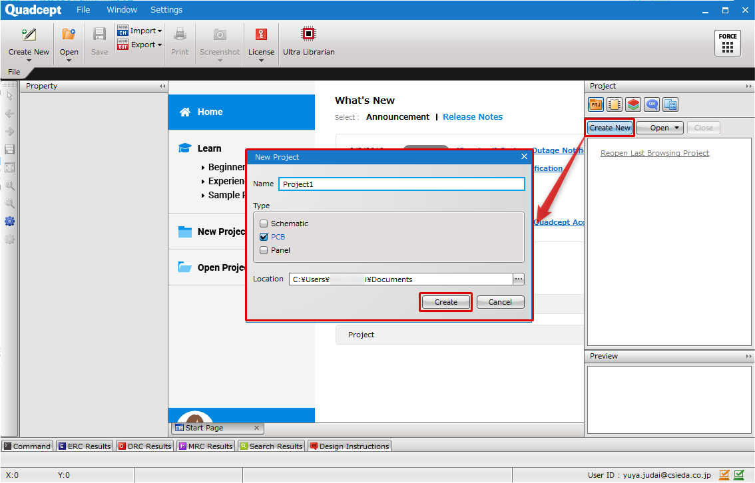Select the blue panel sheets icon in Project panel
The height and width of the screenshot is (483, 755).
(x=670, y=104)
